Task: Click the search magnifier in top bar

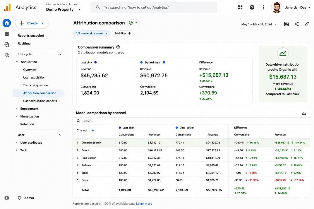Action: [x=98, y=7]
